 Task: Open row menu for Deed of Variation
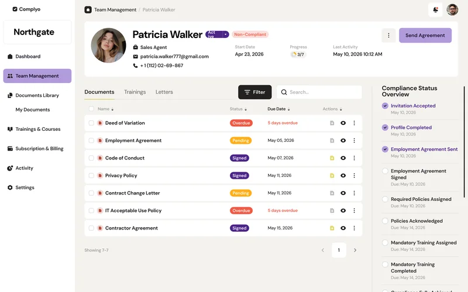coord(355,123)
